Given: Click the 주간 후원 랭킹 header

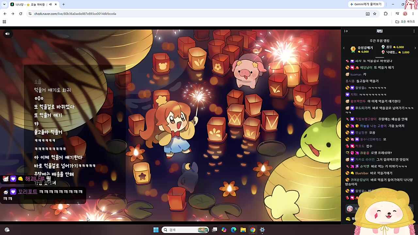Looking at the screenshot, I should point(379,41).
